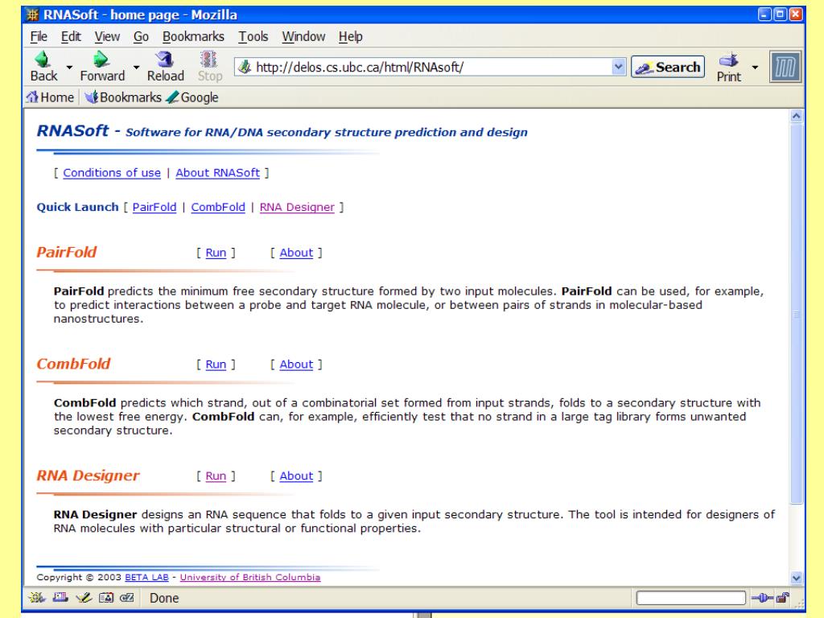
Task: Open Forward button history dropdown
Action: [136, 68]
